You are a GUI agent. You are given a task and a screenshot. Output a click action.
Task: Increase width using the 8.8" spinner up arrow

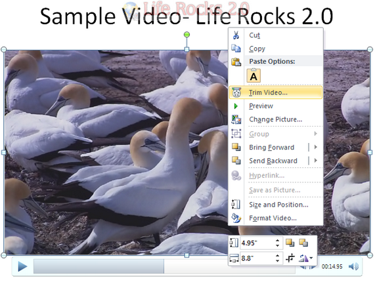[x=277, y=256]
